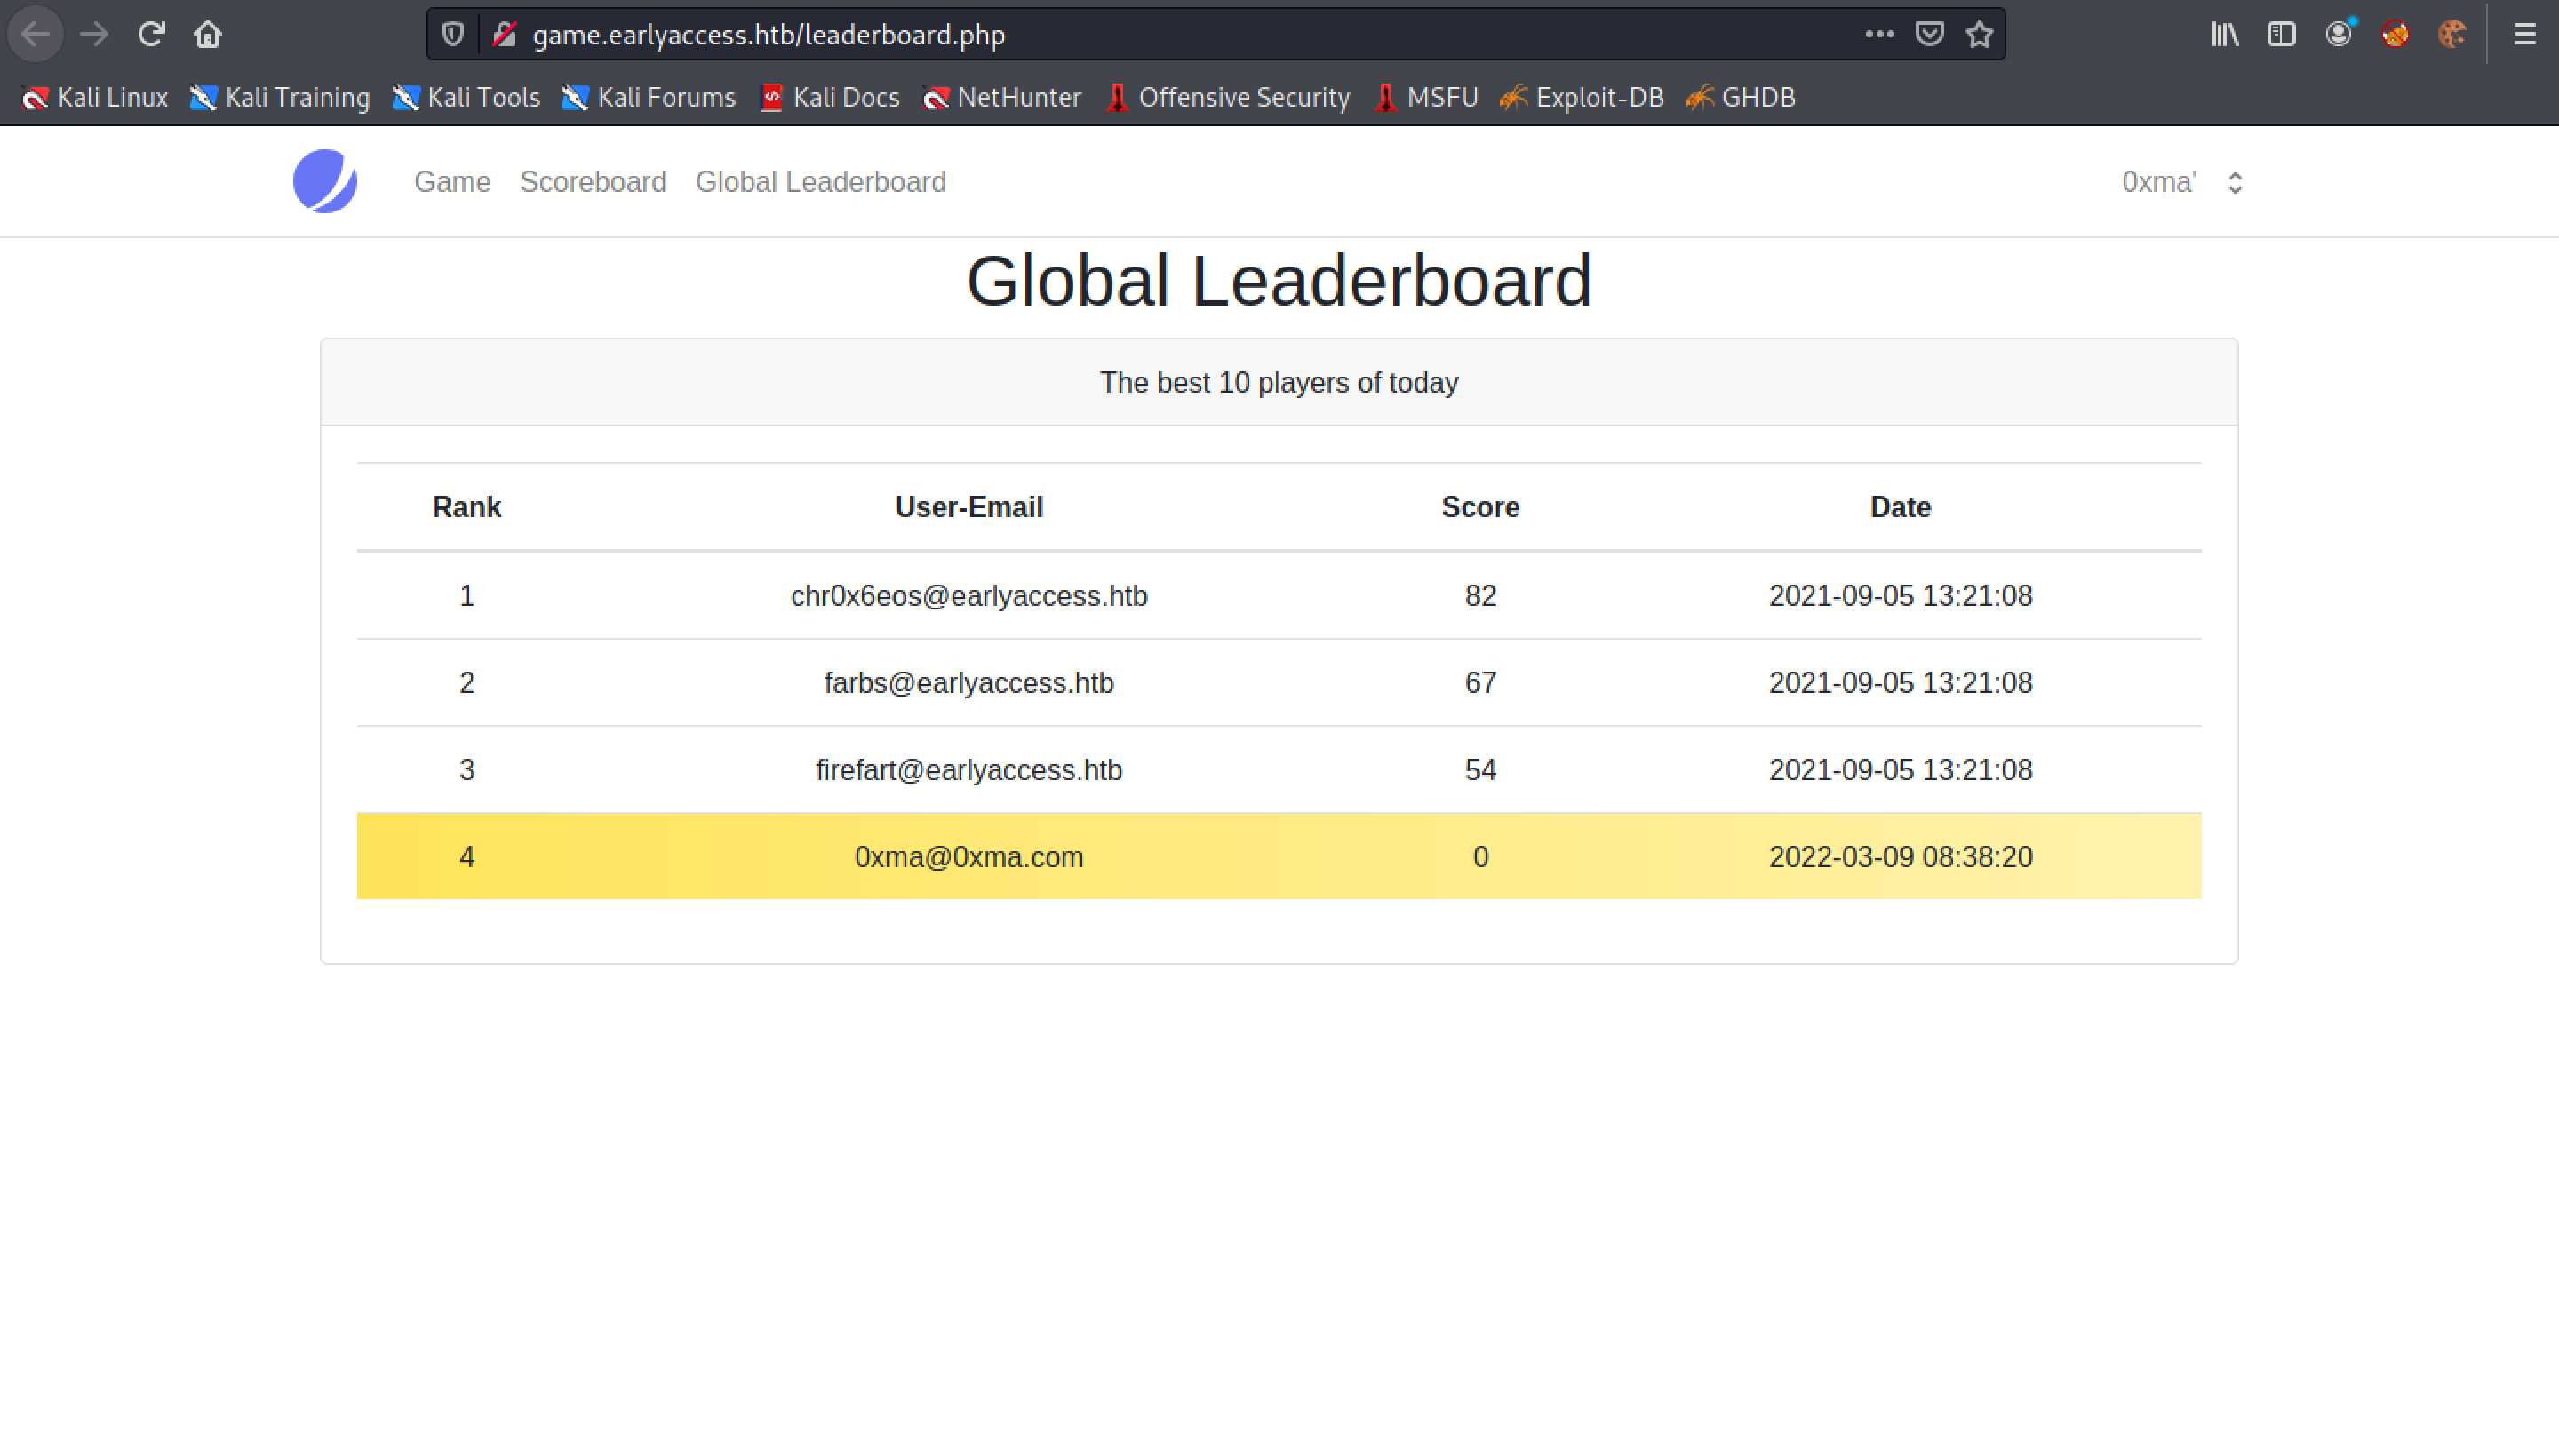Open the Kali Tools bookmark
Image resolution: width=2559 pixels, height=1434 pixels.
(466, 98)
